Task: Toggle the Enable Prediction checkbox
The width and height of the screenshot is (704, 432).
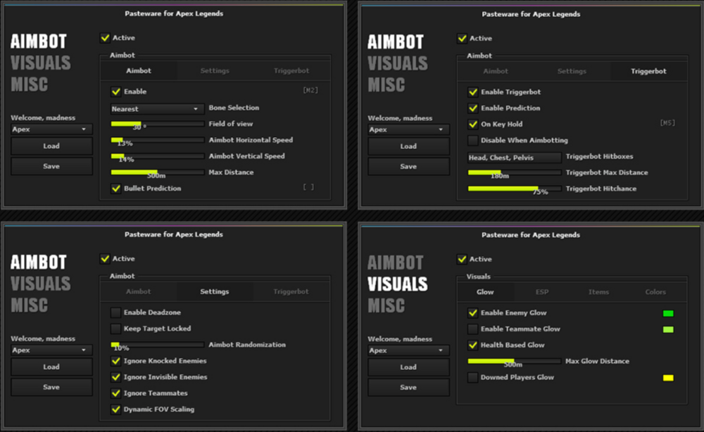Action: pos(473,108)
